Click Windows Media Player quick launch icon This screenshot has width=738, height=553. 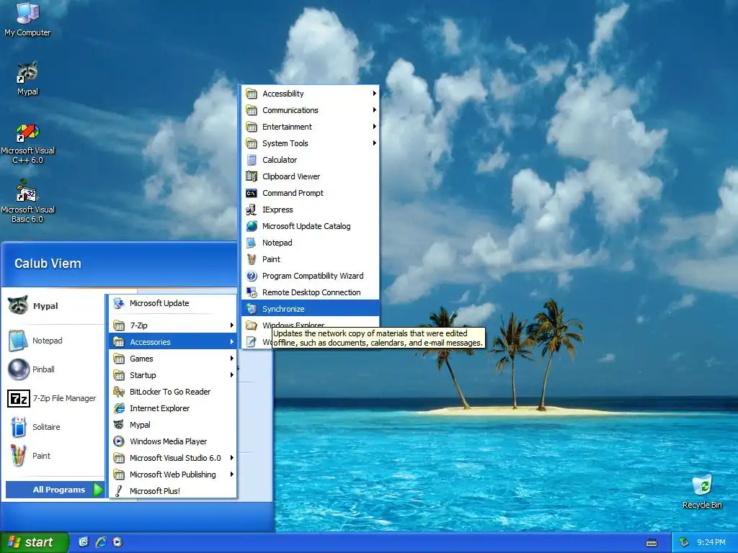click(117, 542)
